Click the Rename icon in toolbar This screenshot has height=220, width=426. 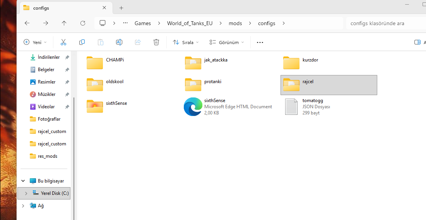coord(119,42)
